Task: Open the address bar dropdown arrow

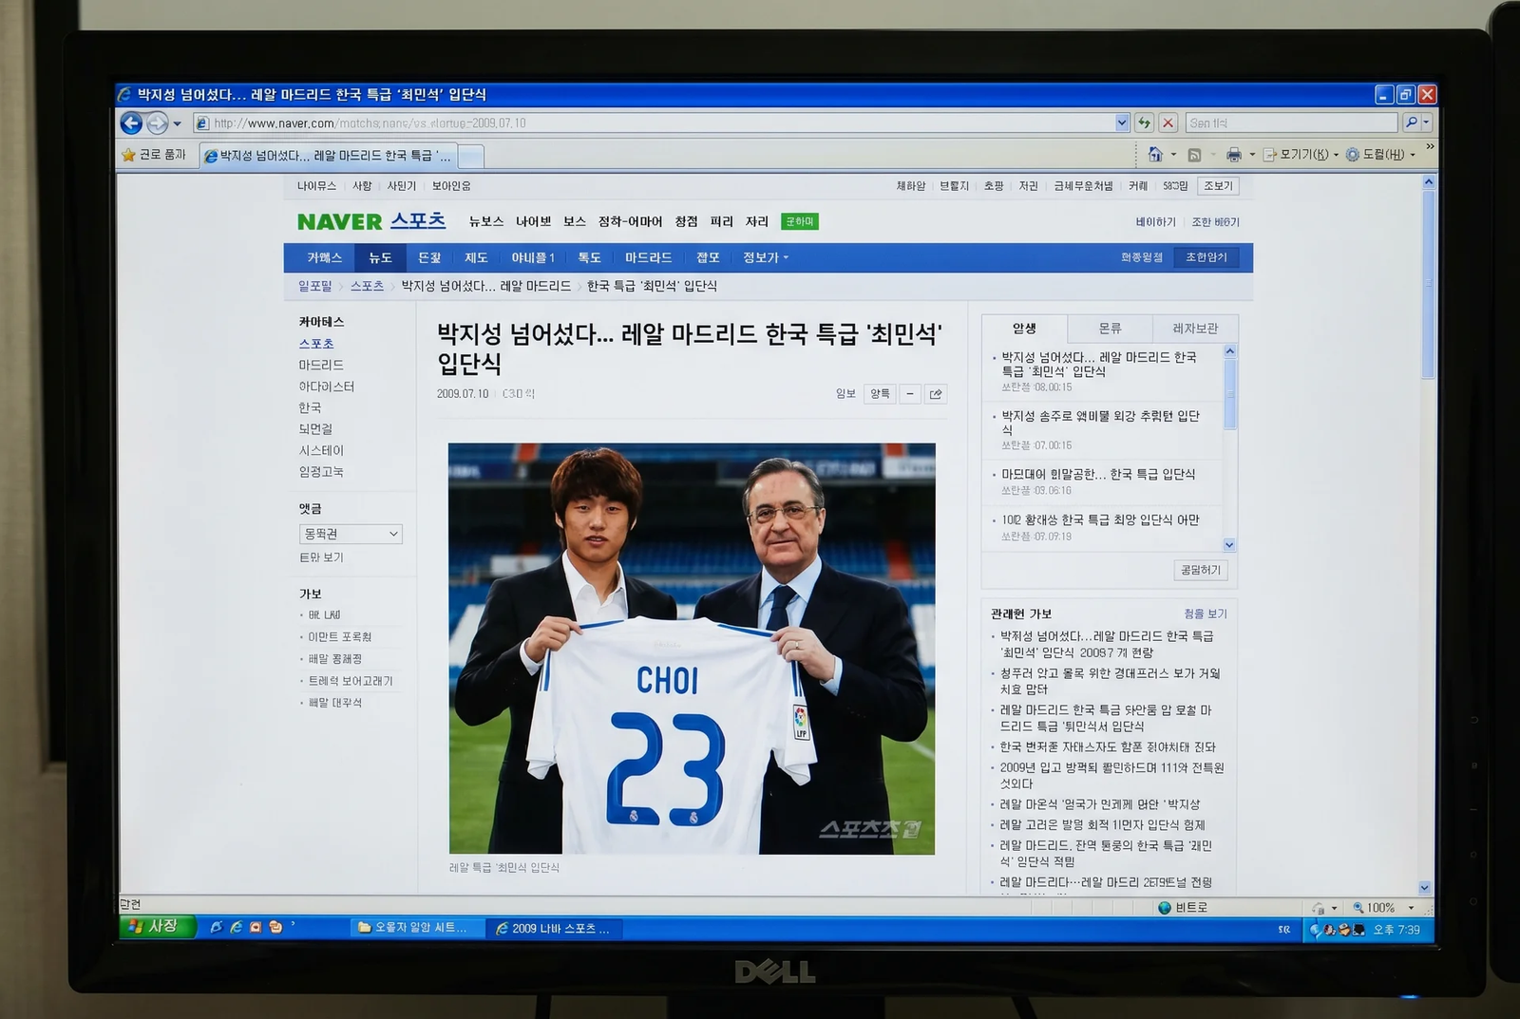Action: click(1122, 123)
